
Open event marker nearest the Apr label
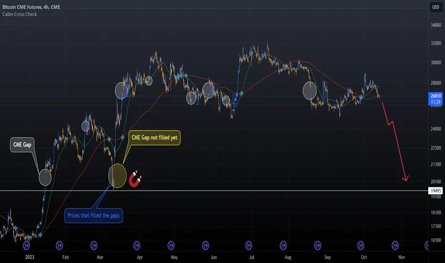click(x=137, y=245)
